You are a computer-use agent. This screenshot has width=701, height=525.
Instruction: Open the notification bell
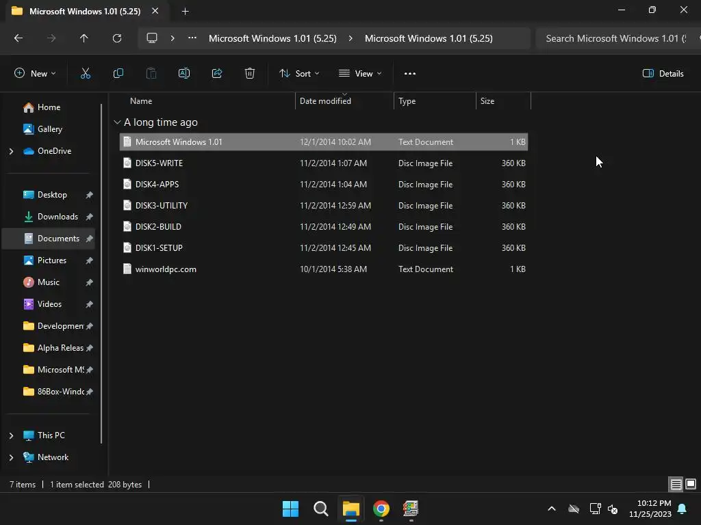[683, 509]
